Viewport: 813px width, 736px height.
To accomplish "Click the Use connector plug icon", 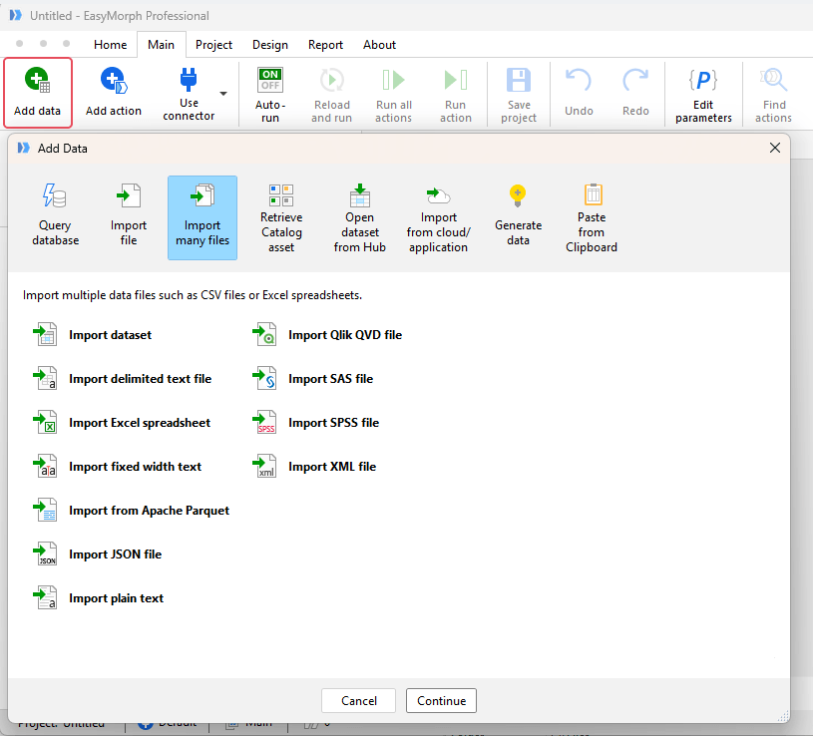I will (x=189, y=80).
